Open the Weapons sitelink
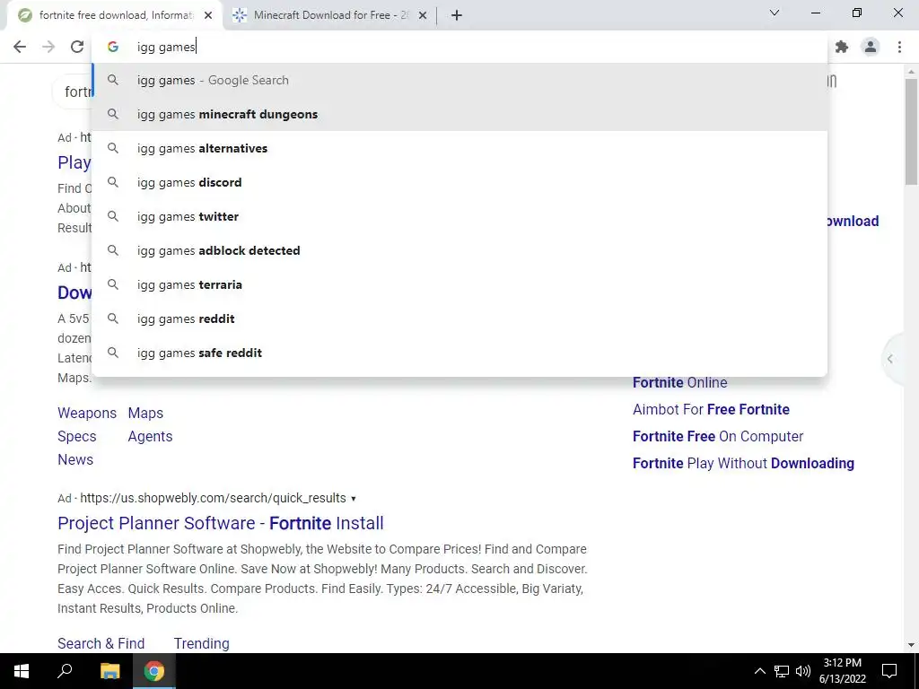Image resolution: width=919 pixels, height=689 pixels. [x=87, y=413]
